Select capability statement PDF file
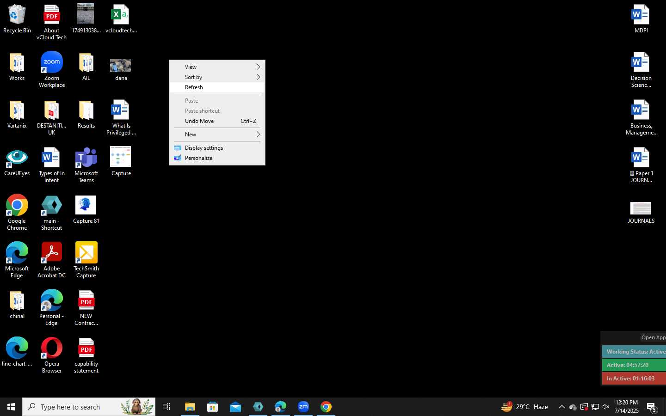Image resolution: width=666 pixels, height=416 pixels. pos(86,355)
